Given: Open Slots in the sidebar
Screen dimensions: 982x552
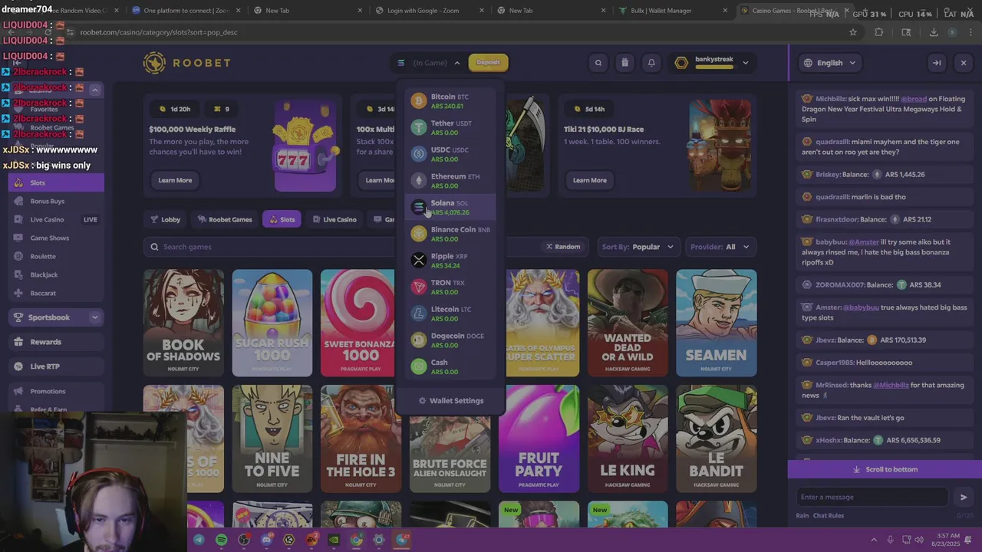Looking at the screenshot, I should (x=56, y=182).
